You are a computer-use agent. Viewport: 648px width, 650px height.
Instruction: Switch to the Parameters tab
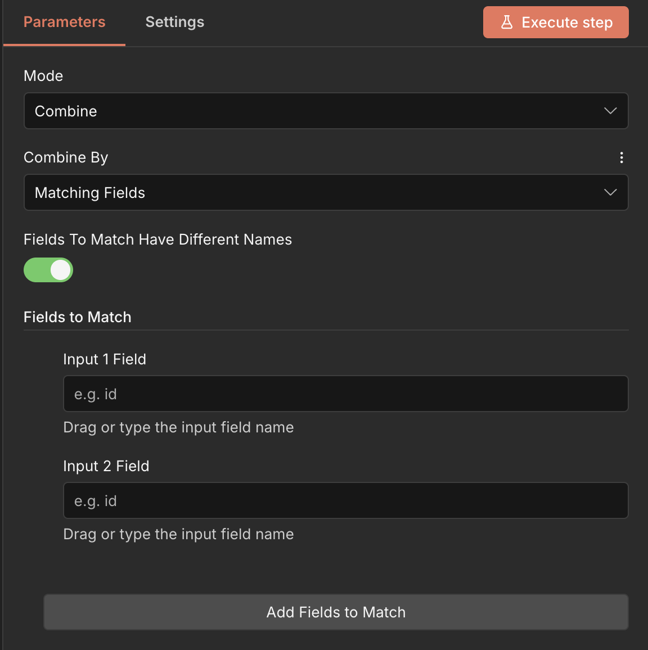tap(64, 22)
